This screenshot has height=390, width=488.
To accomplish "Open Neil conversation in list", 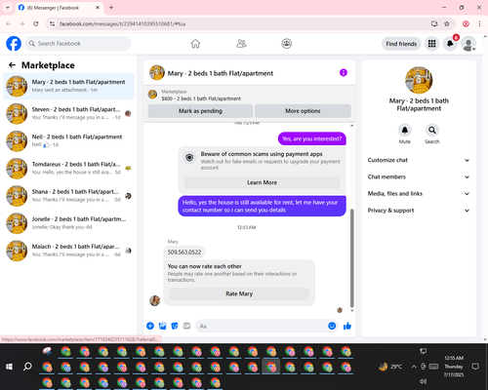I will pyautogui.click(x=68, y=140).
